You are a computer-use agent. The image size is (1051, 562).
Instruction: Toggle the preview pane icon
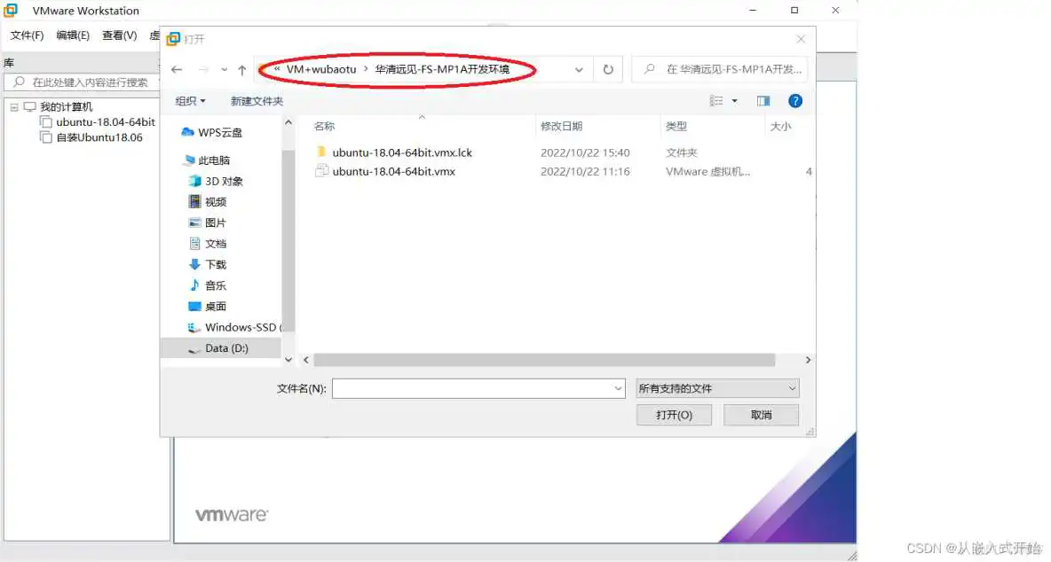[x=763, y=100]
